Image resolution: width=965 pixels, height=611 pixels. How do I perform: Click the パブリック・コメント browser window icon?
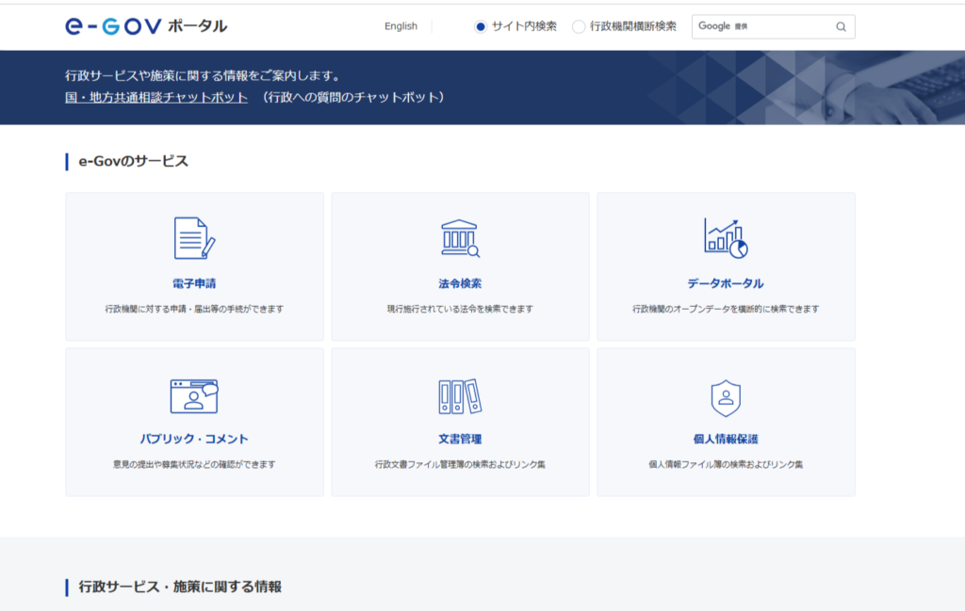click(x=194, y=395)
